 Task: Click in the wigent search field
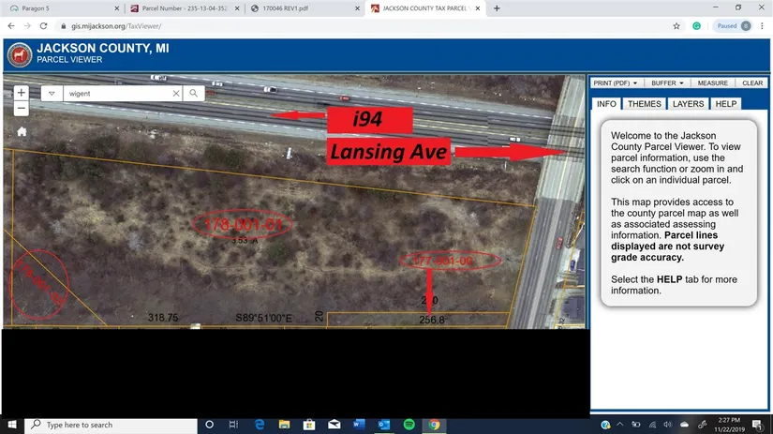117,94
